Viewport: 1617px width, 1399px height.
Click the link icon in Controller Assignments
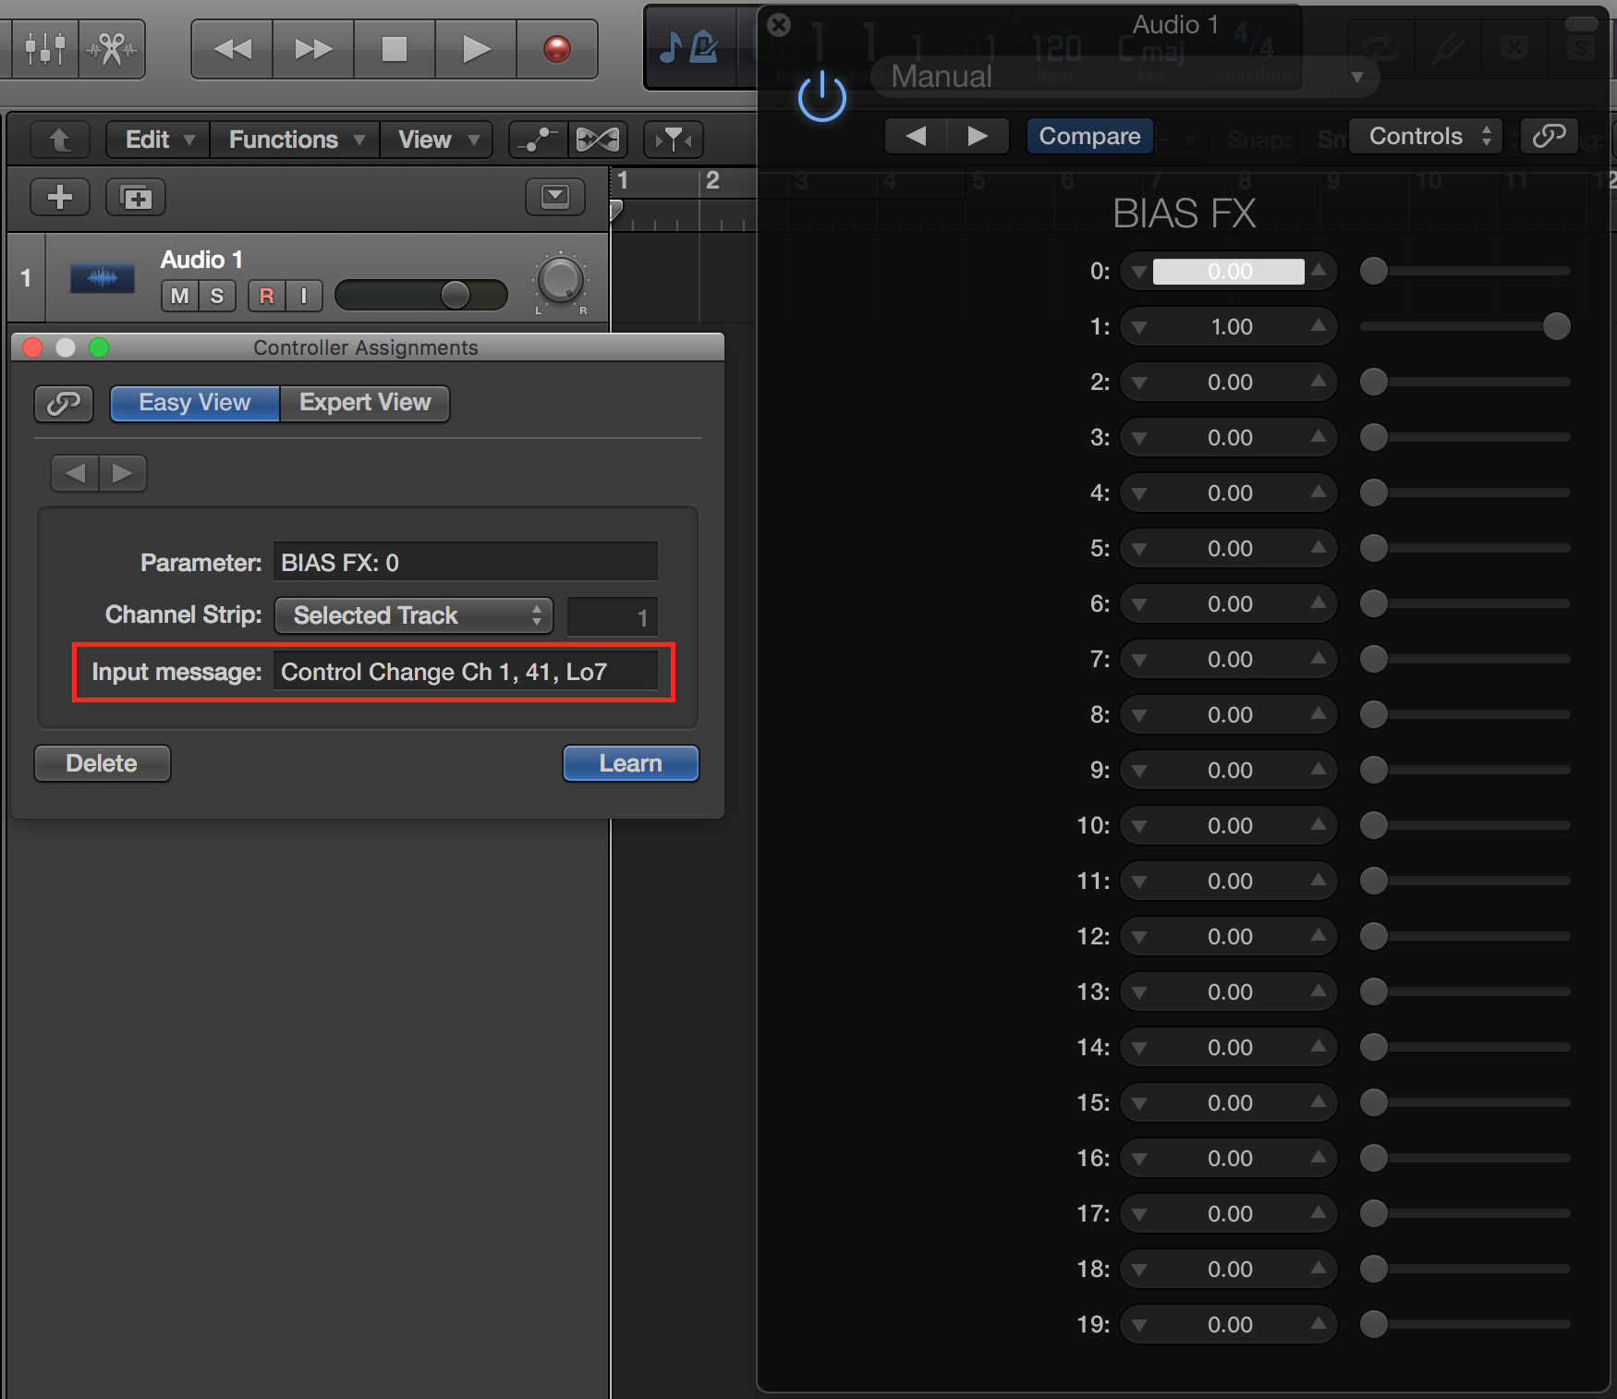point(64,403)
